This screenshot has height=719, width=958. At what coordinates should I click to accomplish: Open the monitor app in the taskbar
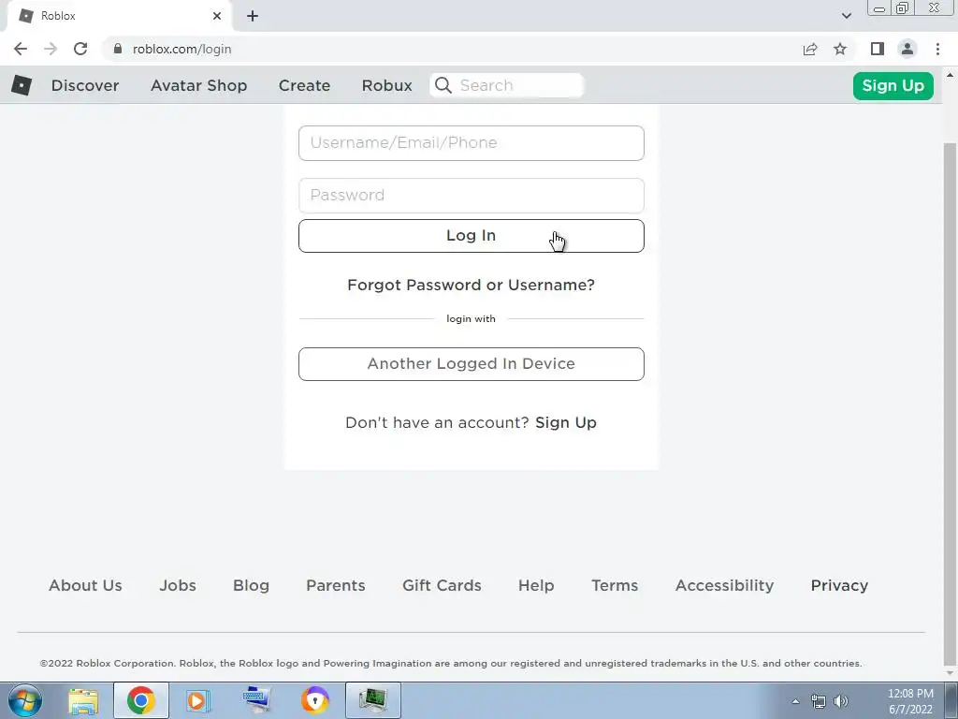(x=372, y=700)
